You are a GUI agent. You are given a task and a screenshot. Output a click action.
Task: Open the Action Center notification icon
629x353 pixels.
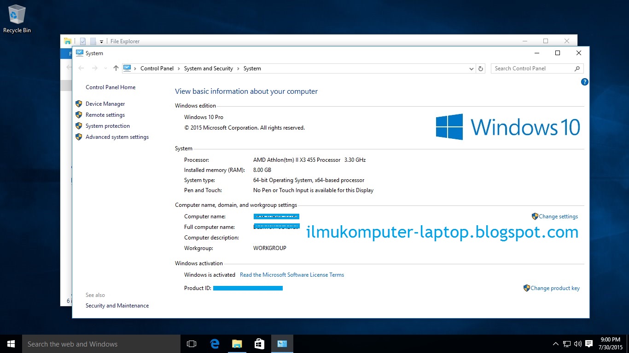coord(589,344)
